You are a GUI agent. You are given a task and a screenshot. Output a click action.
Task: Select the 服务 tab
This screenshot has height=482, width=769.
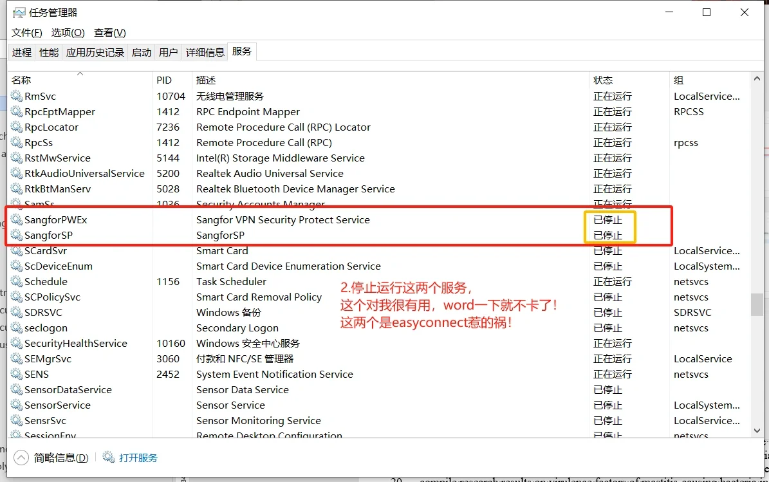[x=242, y=51]
